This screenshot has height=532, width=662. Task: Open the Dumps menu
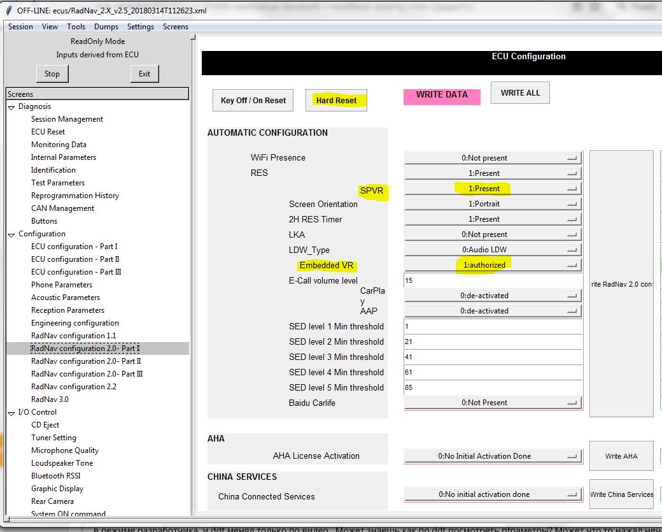(x=106, y=27)
